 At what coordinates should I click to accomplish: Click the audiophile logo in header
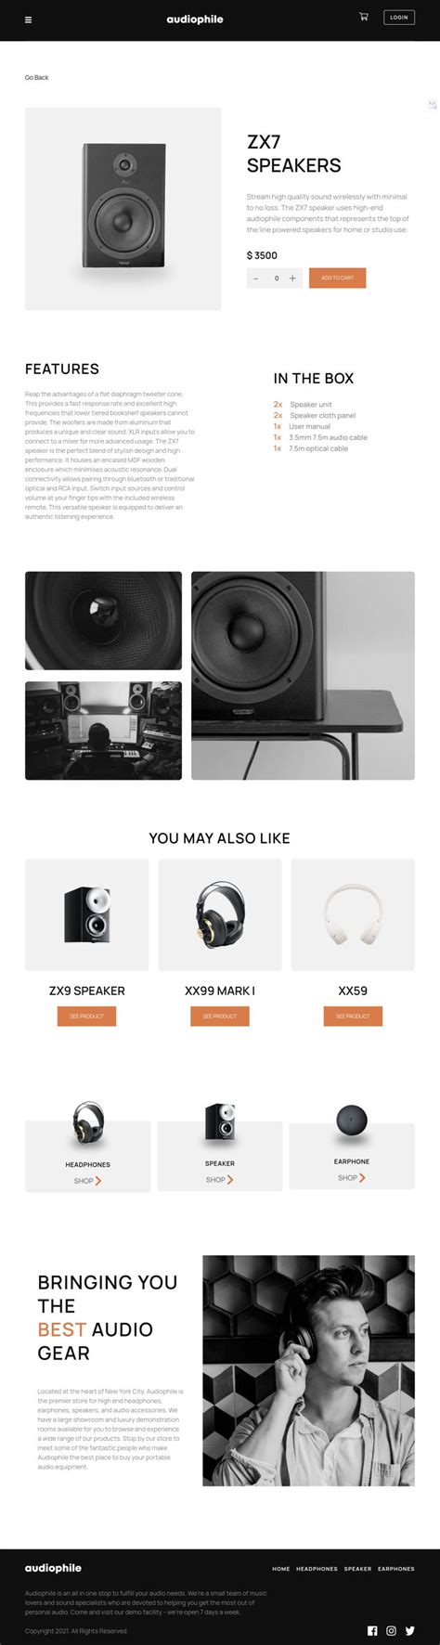(195, 19)
